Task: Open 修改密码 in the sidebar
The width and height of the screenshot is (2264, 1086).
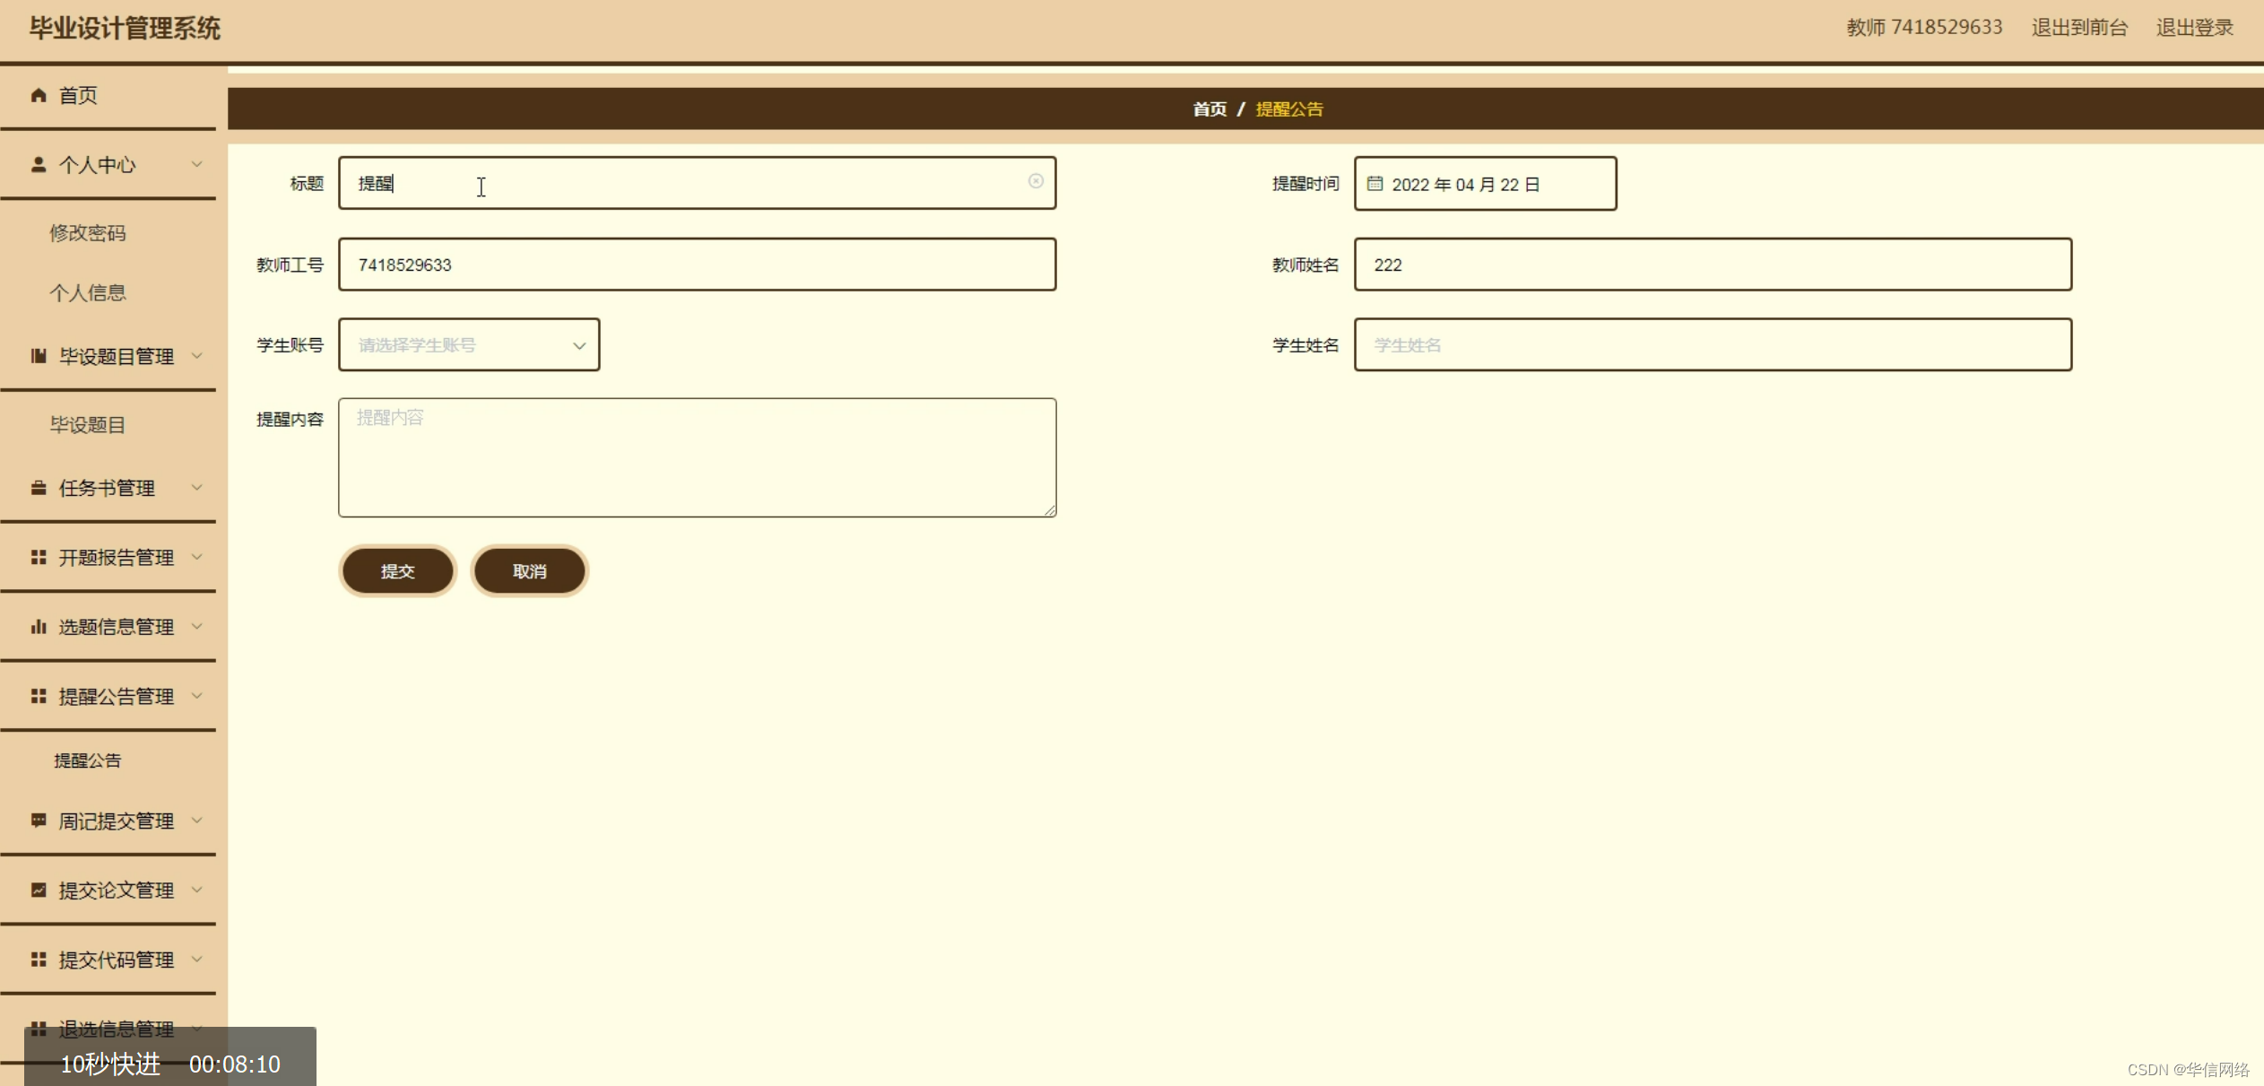Action: tap(88, 233)
